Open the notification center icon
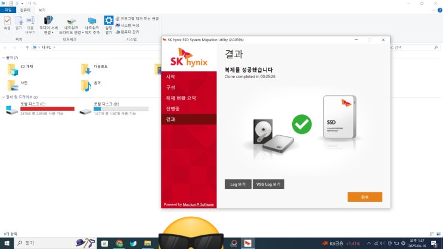 point(435,244)
